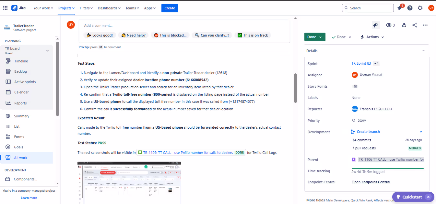Click the Create branch icon
The height and width of the screenshot is (204, 436).
click(353, 132)
